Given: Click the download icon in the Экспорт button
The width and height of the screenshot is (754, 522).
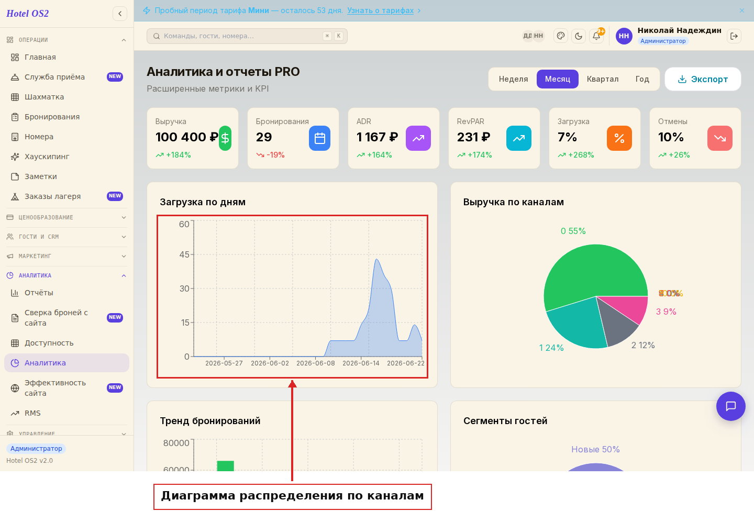Looking at the screenshot, I should [x=682, y=79].
